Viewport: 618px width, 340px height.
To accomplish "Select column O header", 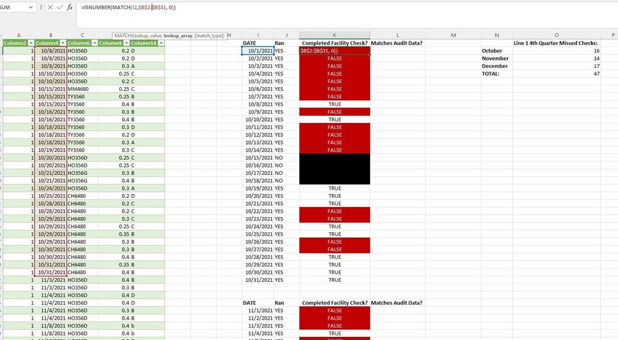I will [557, 35].
